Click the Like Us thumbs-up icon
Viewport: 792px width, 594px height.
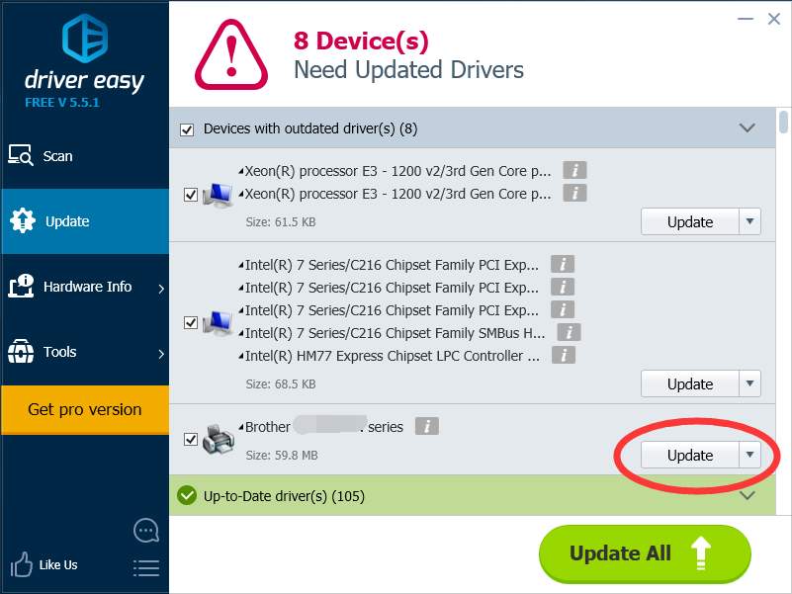tap(21, 564)
